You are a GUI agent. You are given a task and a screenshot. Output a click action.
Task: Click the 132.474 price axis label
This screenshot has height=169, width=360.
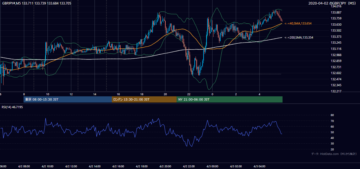pos(336,79)
